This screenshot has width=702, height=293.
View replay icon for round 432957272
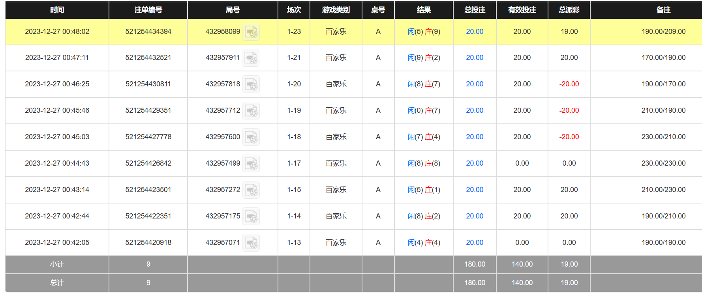(x=251, y=190)
